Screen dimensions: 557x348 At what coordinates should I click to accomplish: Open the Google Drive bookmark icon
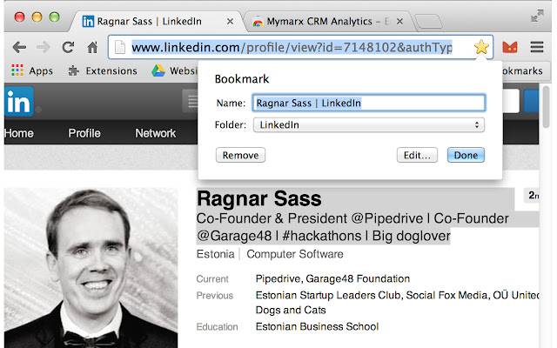click(x=158, y=70)
